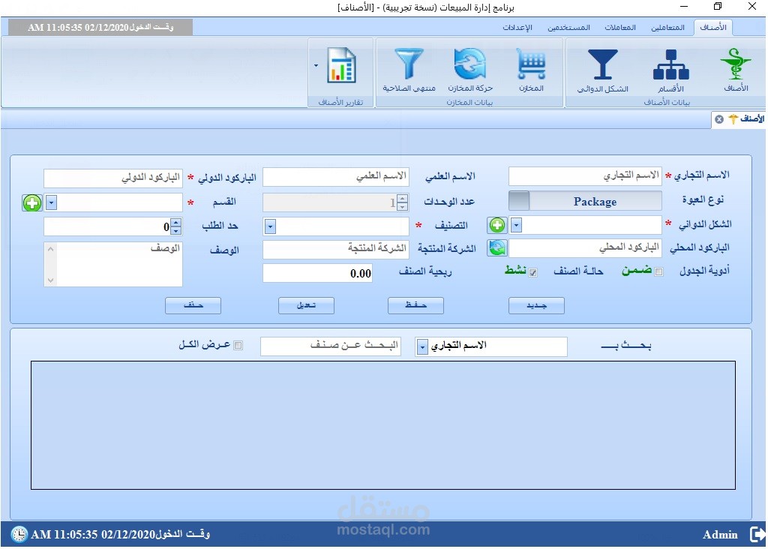
Task: Click the جديد (New) button
Action: (536, 305)
